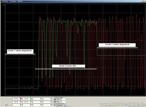Click the vertical scale Max arrow button
This screenshot has width=146, height=107.
[x=55, y=99]
